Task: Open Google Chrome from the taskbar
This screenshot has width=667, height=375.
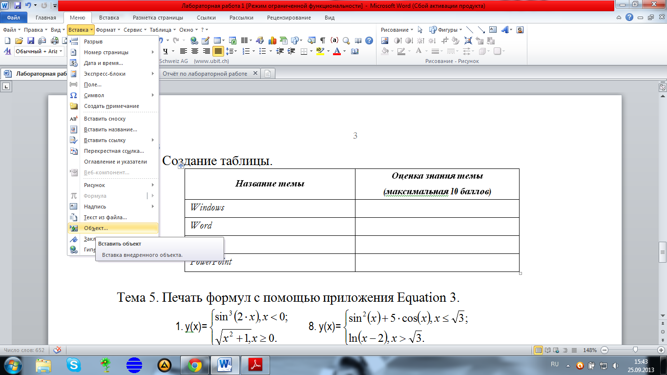Action: tap(195, 364)
